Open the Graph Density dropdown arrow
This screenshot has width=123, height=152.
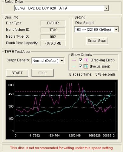(62, 60)
